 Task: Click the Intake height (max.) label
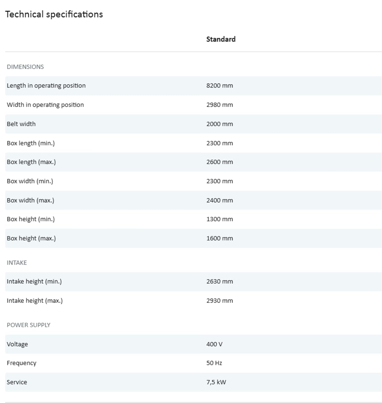[35, 301]
